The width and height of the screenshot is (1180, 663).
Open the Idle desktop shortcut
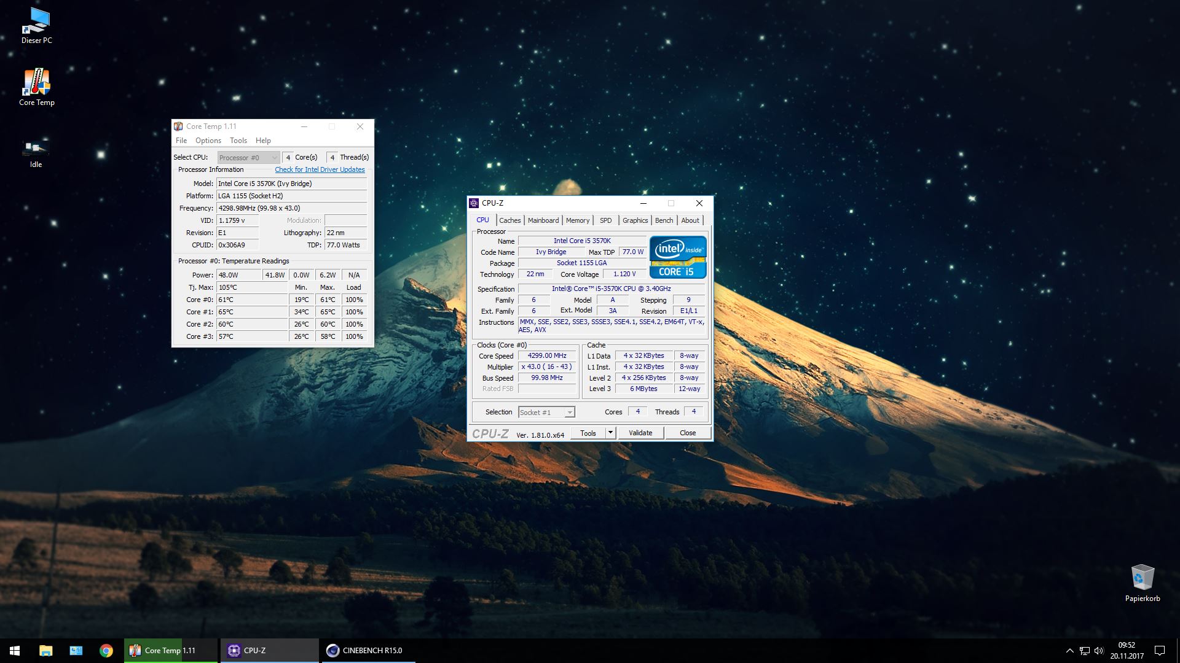click(x=36, y=152)
